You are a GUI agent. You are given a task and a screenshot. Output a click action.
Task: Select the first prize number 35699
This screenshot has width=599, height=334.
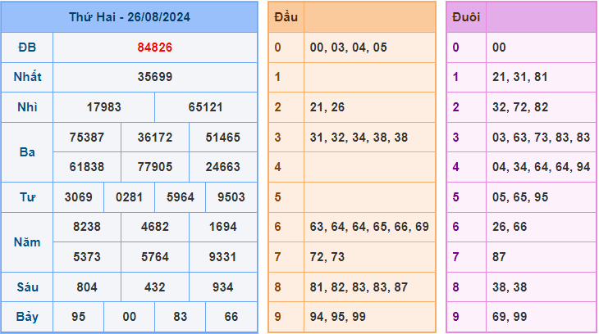[154, 77]
